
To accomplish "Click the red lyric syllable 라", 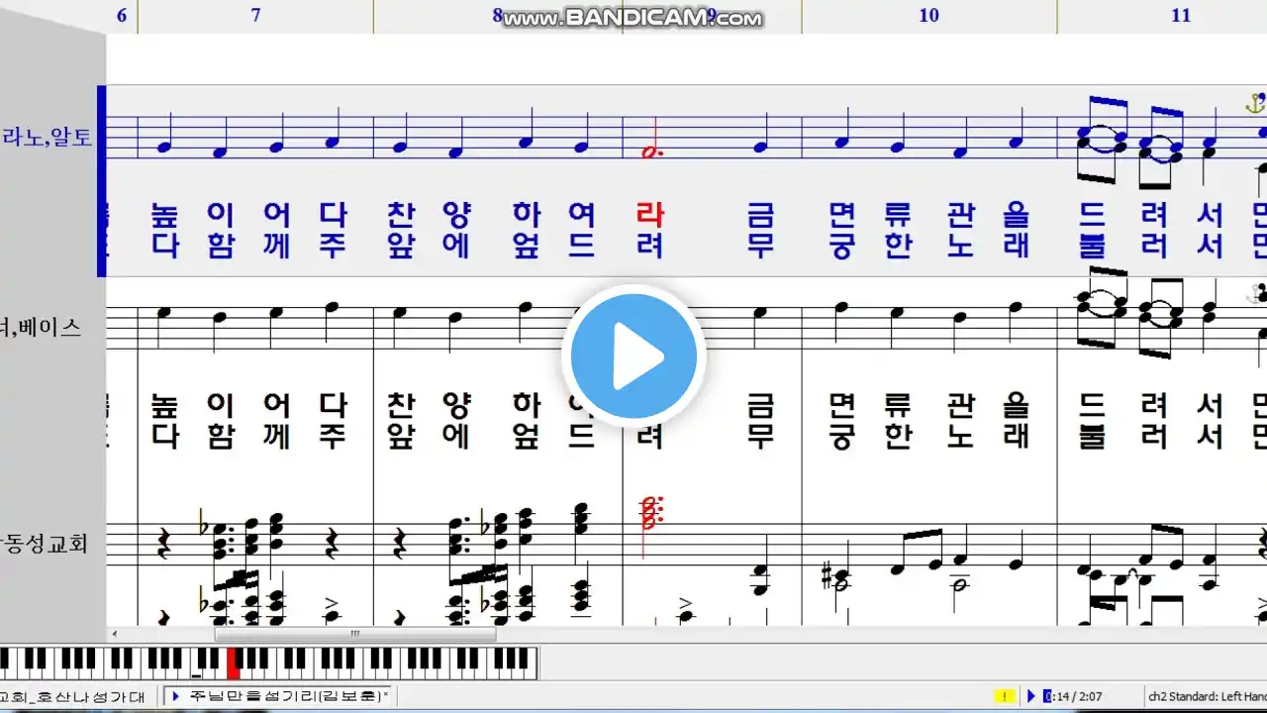I will pyautogui.click(x=650, y=214).
